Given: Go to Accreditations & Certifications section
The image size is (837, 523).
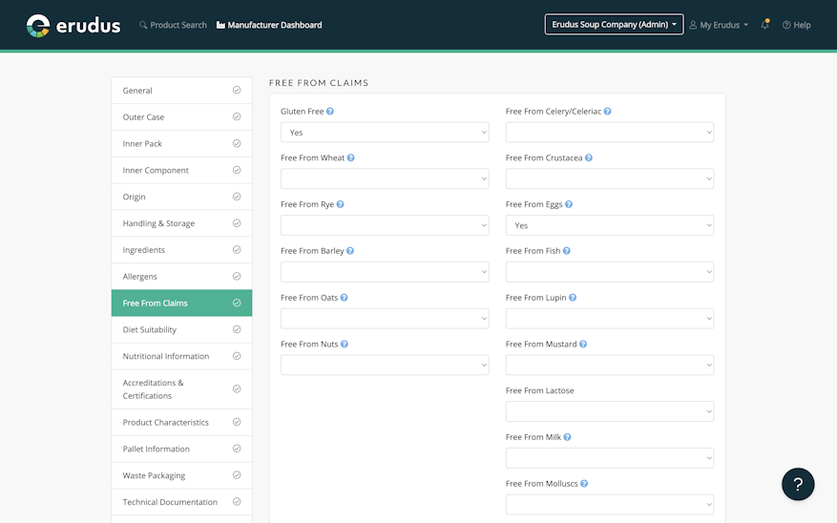Looking at the screenshot, I should pyautogui.click(x=181, y=389).
